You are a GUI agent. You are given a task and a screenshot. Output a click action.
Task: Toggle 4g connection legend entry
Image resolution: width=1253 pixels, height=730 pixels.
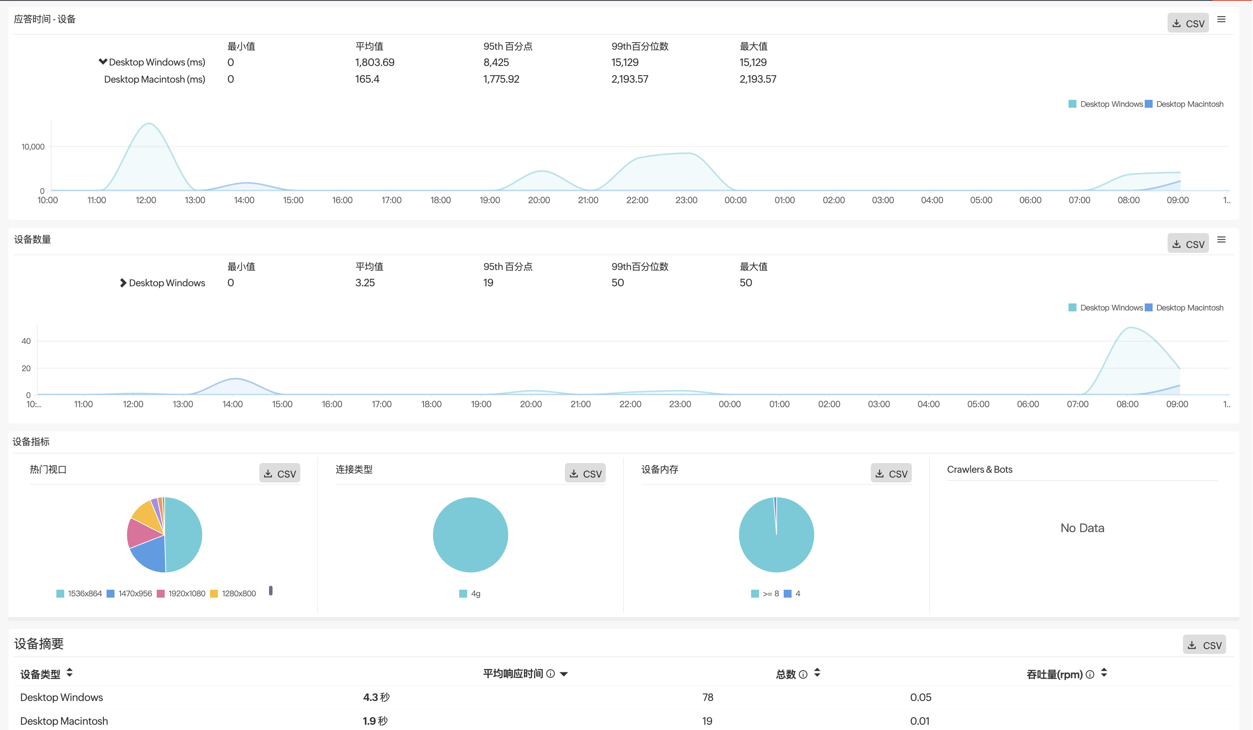tap(470, 594)
